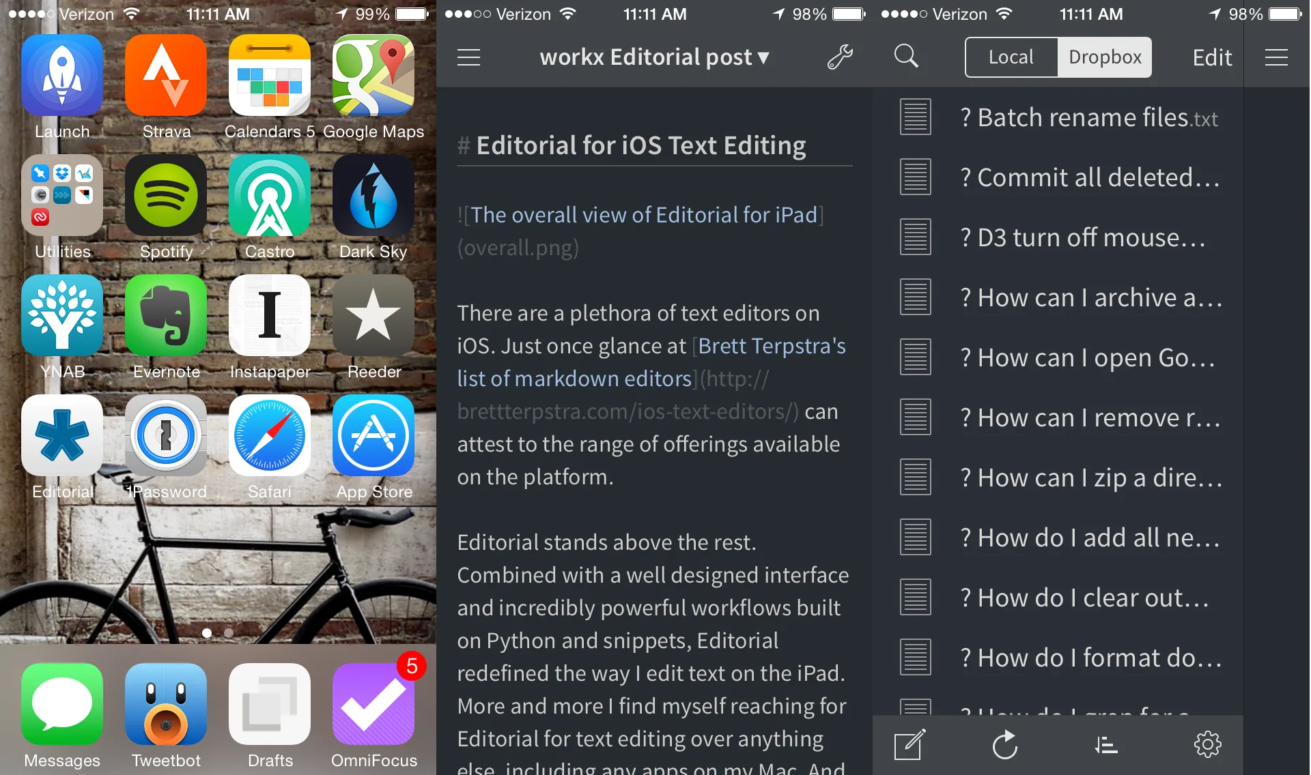The width and height of the screenshot is (1311, 775).
Task: Open Instapaper app
Action: tap(270, 315)
